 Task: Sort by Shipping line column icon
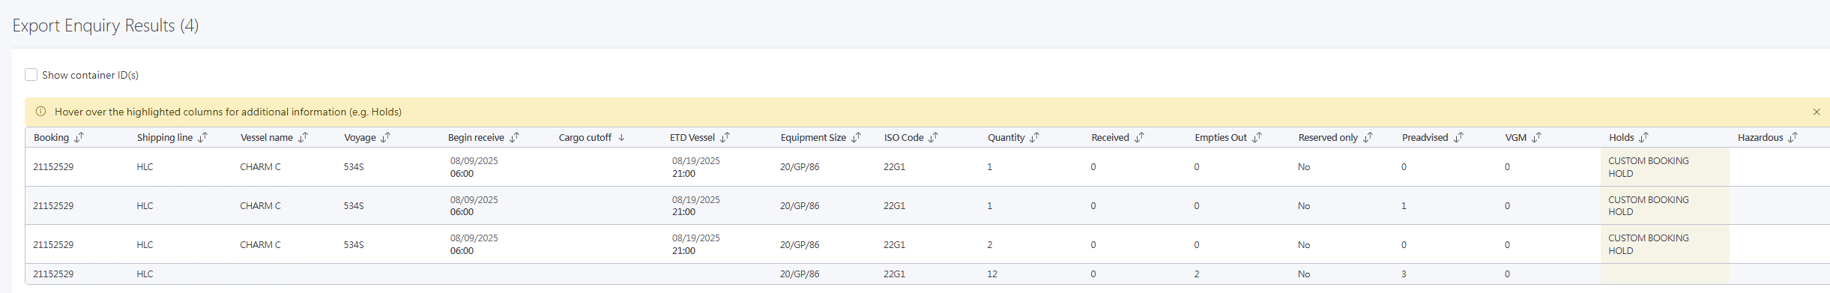point(202,137)
